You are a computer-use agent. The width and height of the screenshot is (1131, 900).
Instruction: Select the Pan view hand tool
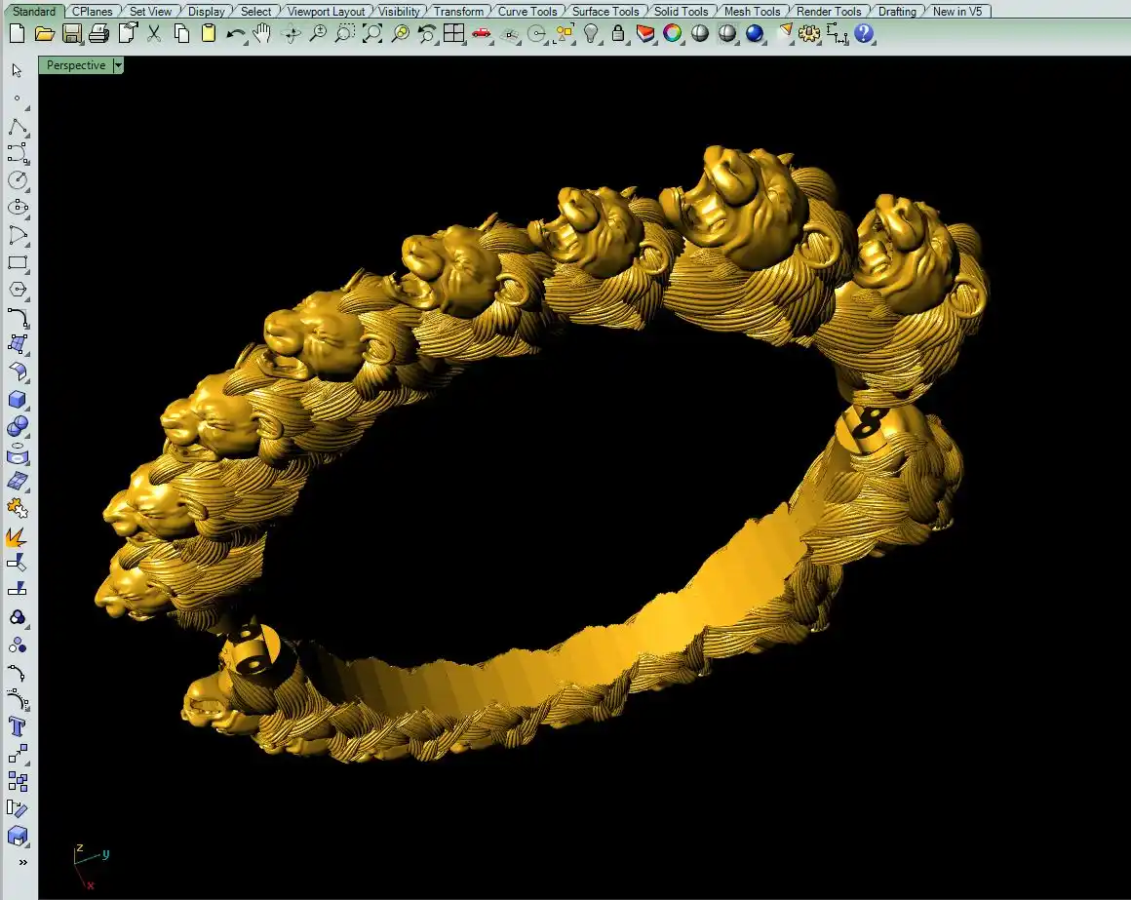(x=262, y=34)
